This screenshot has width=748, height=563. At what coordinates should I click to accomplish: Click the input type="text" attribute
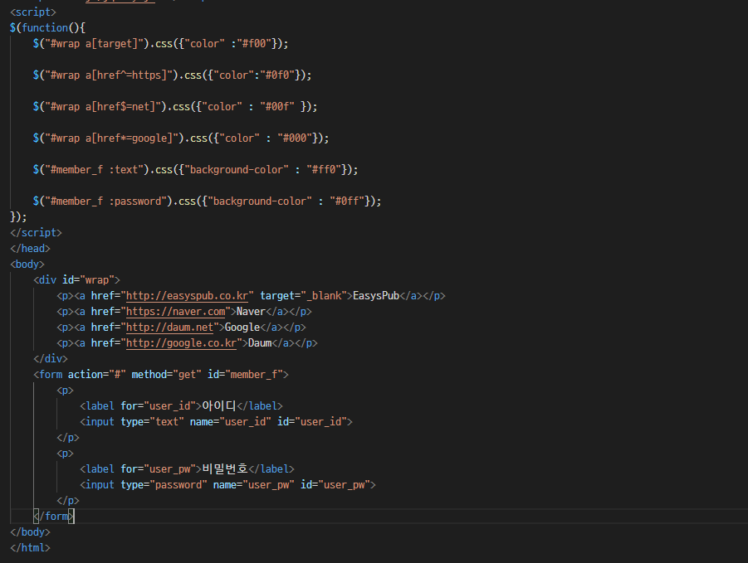[x=152, y=421]
